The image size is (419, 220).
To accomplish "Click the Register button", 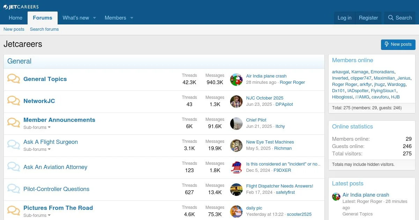I will [368, 18].
